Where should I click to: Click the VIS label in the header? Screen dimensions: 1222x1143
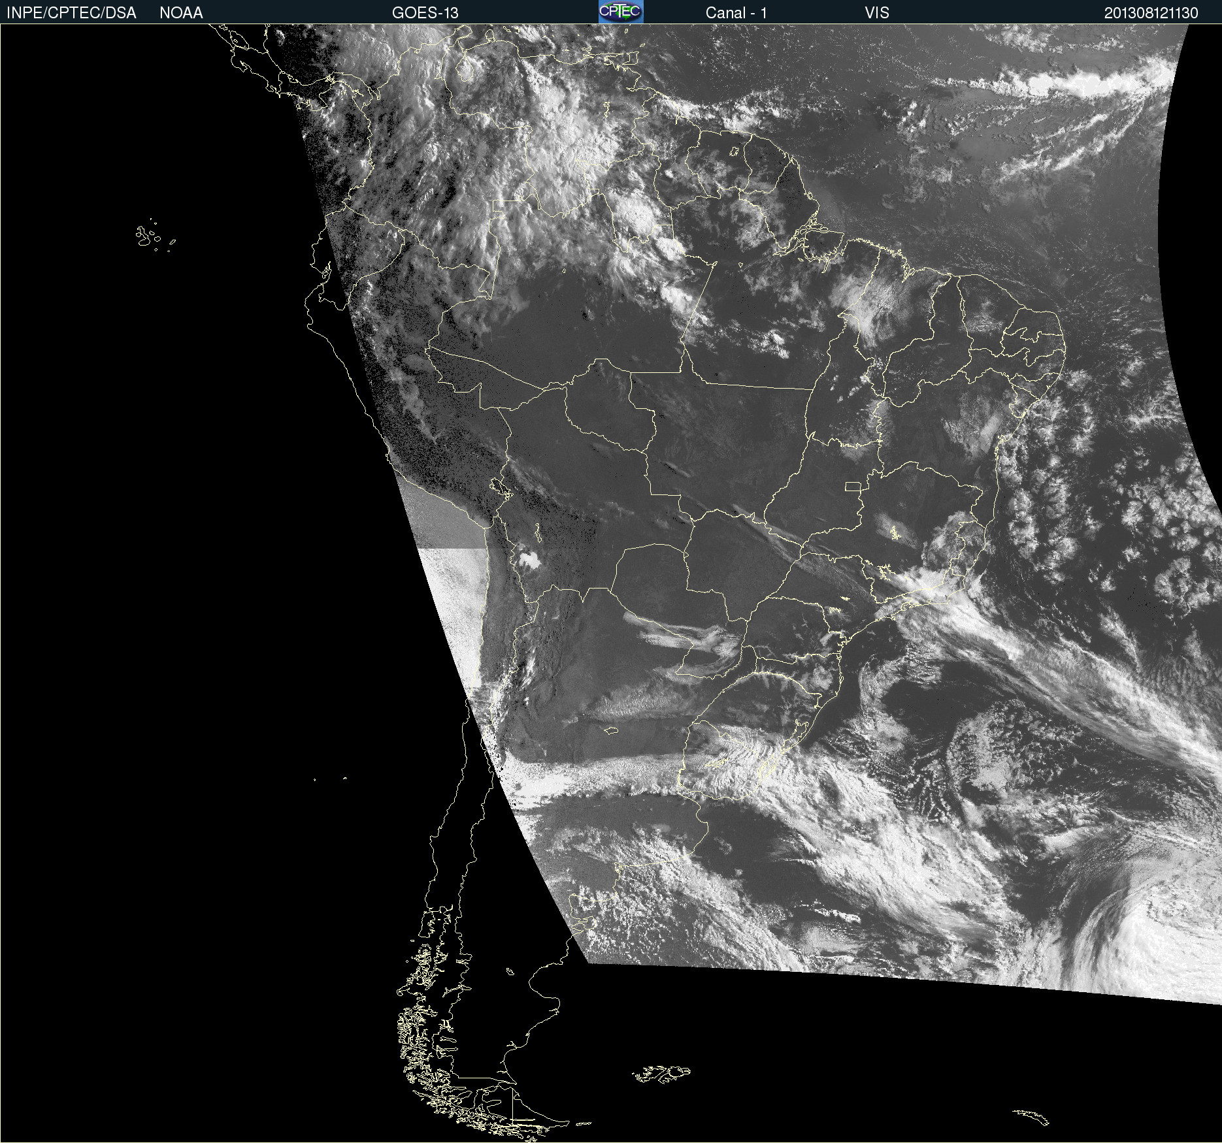coord(877,13)
